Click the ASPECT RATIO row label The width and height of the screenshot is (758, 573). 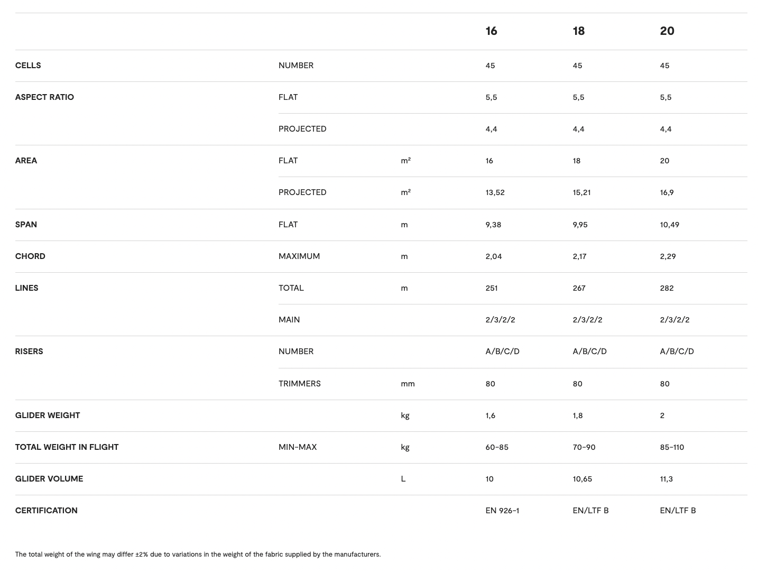tap(44, 97)
